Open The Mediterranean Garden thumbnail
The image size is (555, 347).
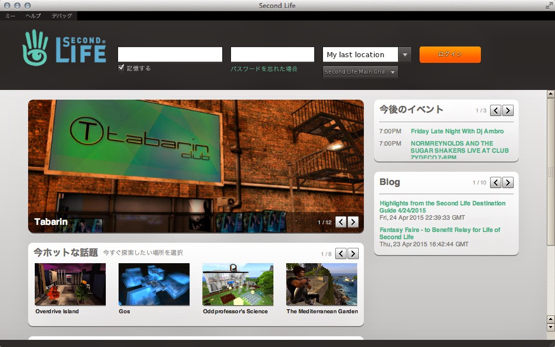pyautogui.click(x=321, y=284)
